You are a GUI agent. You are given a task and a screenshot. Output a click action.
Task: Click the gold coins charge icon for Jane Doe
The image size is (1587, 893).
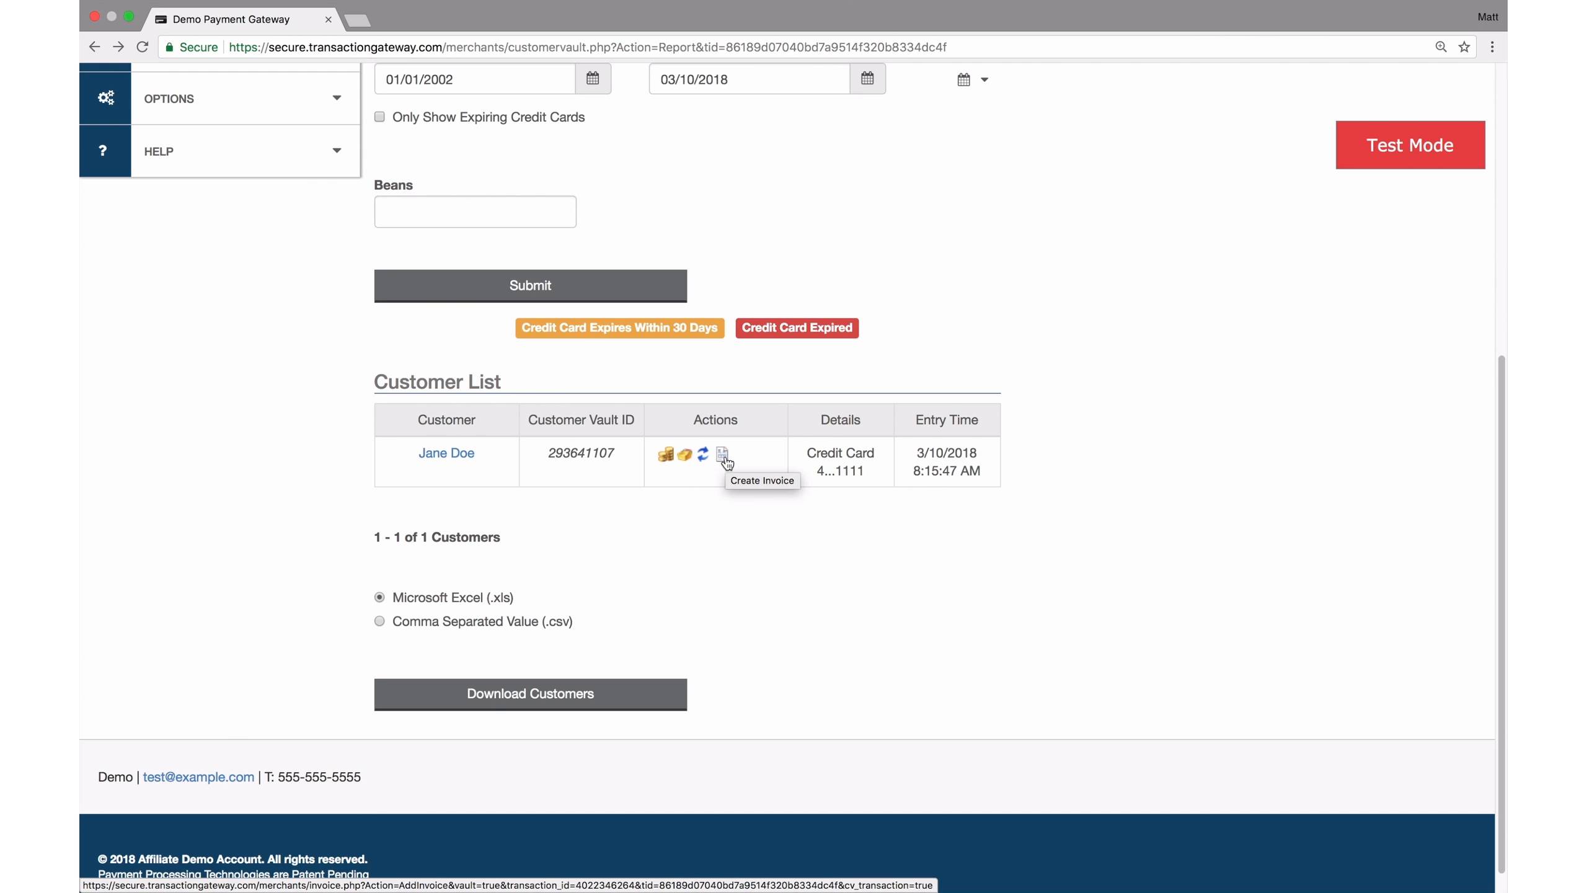665,455
